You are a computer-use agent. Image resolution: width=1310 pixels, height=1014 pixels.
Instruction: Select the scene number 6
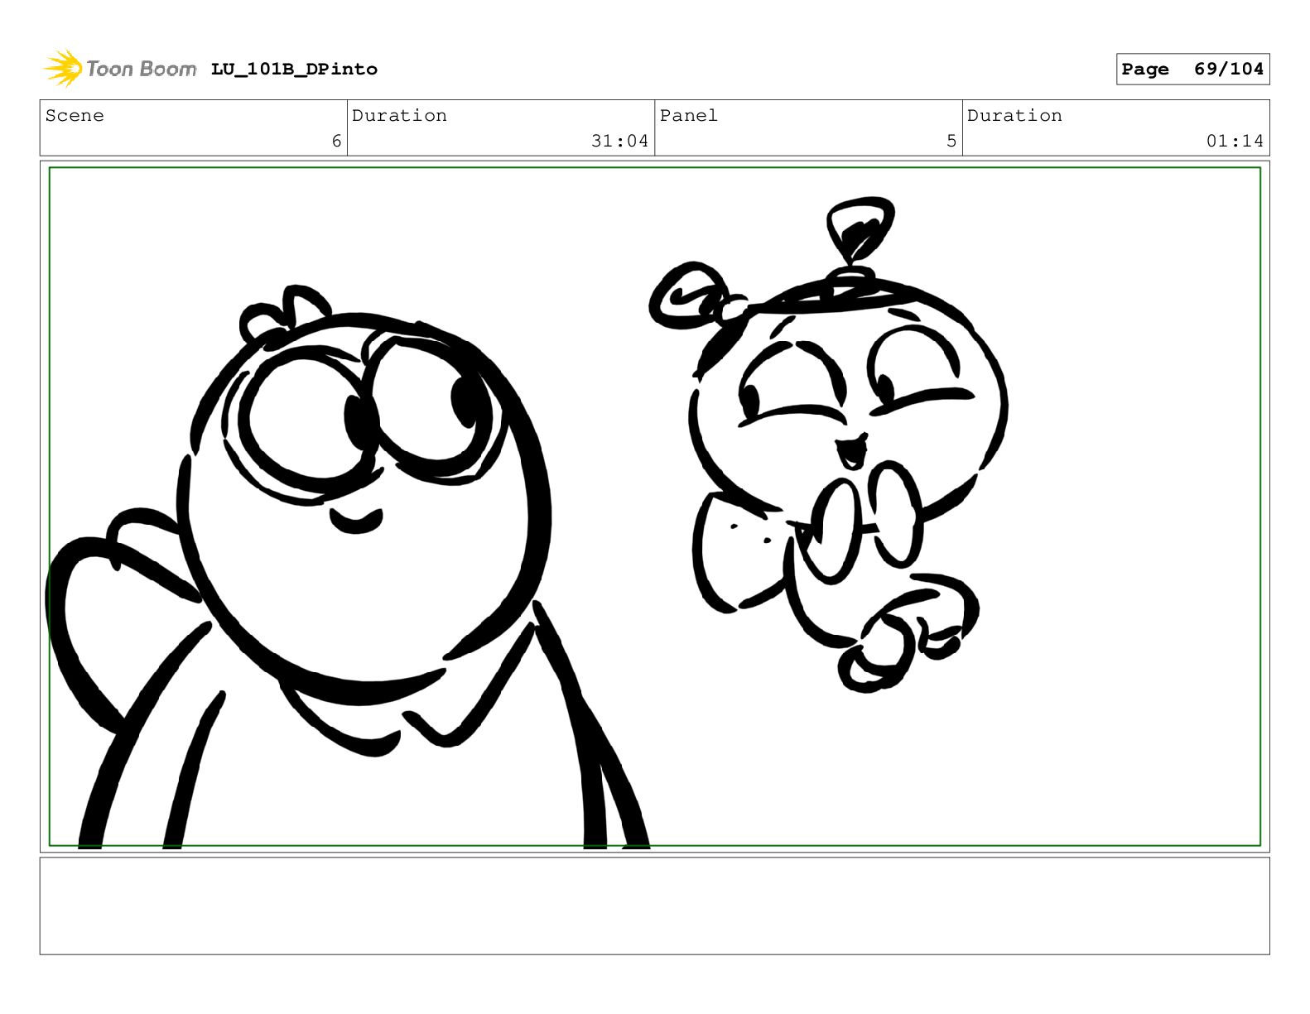pyautogui.click(x=336, y=142)
